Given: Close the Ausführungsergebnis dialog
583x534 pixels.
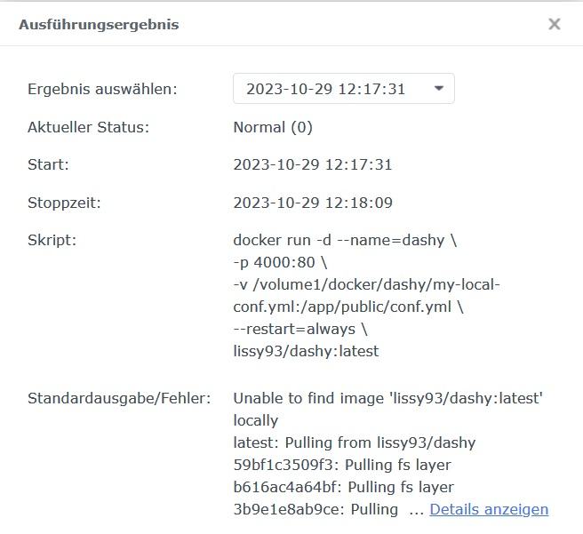Looking at the screenshot, I should 555,24.
